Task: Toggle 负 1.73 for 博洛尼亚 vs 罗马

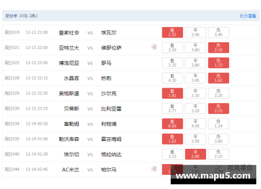Action: 219,63
